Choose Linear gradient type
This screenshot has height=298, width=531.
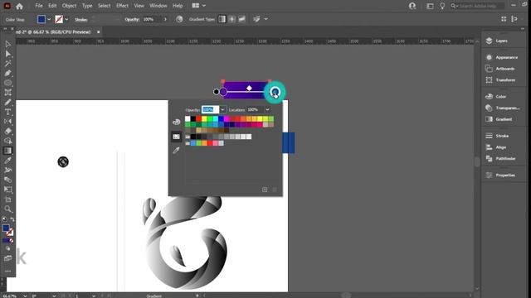[x=222, y=19]
